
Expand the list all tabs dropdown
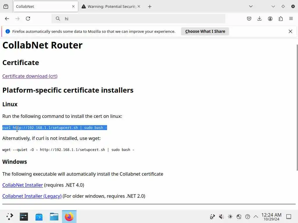251,6
